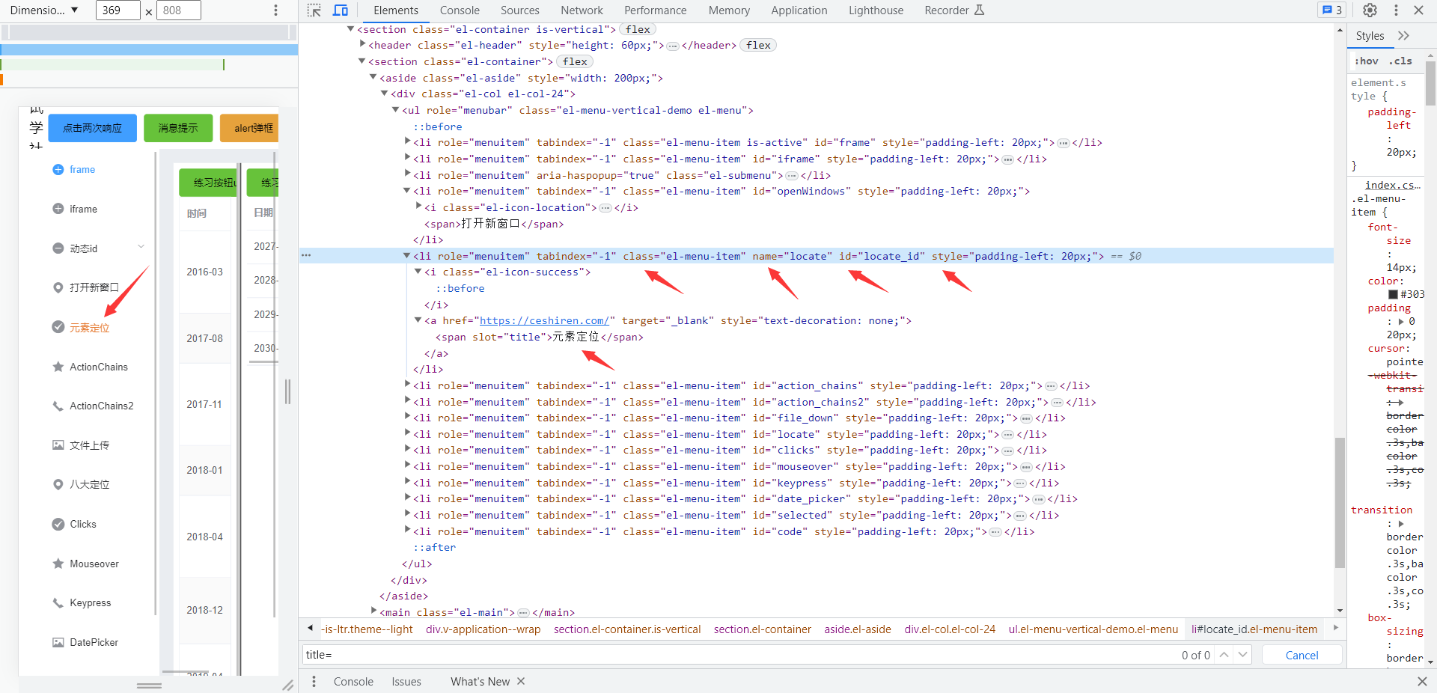Click the ActionChains star icon
The width and height of the screenshot is (1437, 693).
tap(58, 367)
